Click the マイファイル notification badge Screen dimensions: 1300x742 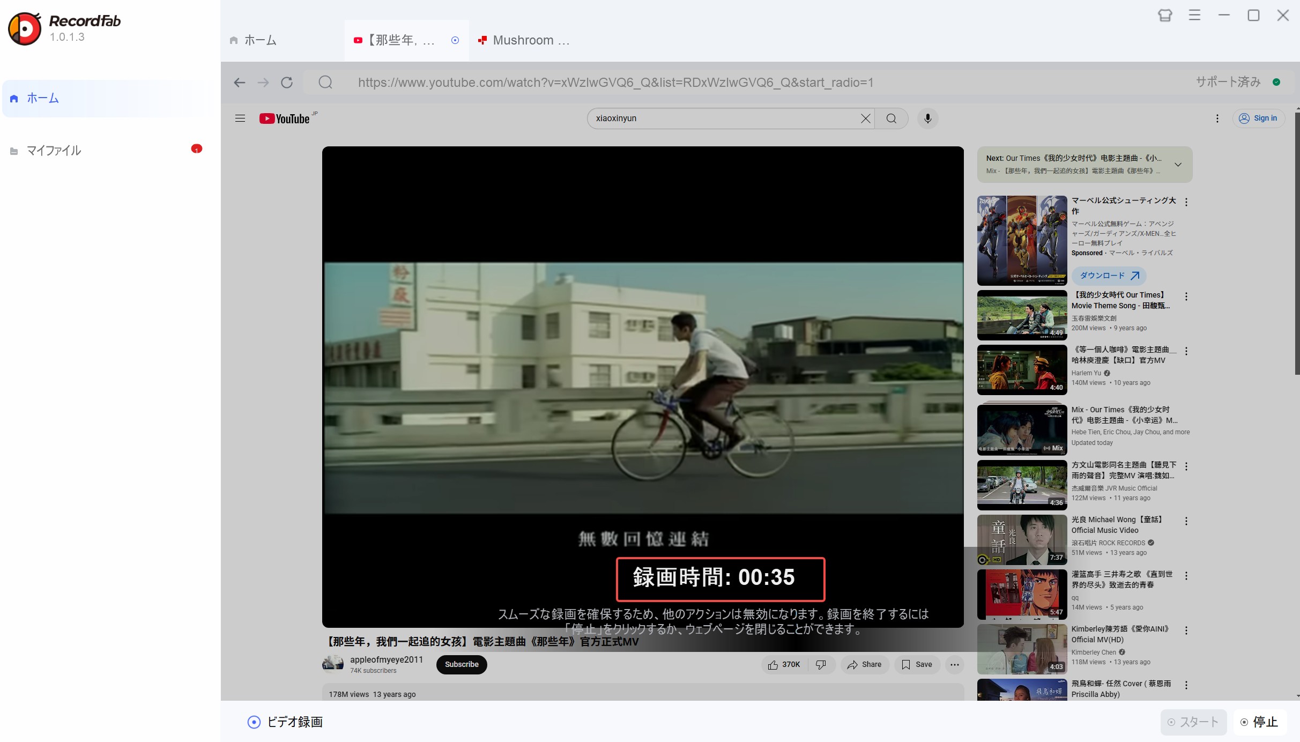pyautogui.click(x=197, y=149)
